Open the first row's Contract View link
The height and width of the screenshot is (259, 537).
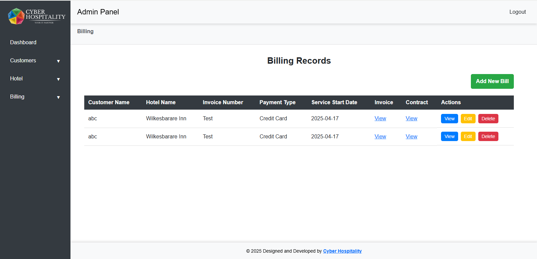411,118
